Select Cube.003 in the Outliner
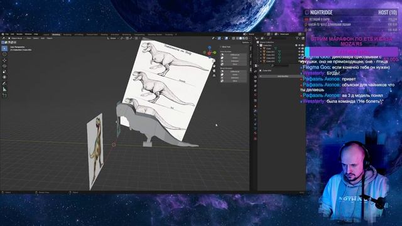Image resolution: width=402 pixels, height=226 pixels. tap(270, 58)
